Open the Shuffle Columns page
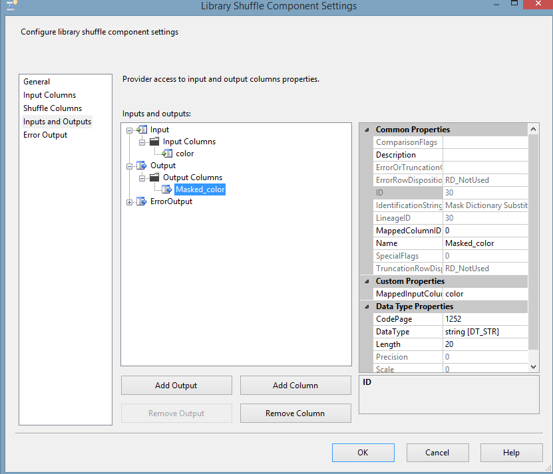The height and width of the screenshot is (474, 553). pyautogui.click(x=53, y=108)
